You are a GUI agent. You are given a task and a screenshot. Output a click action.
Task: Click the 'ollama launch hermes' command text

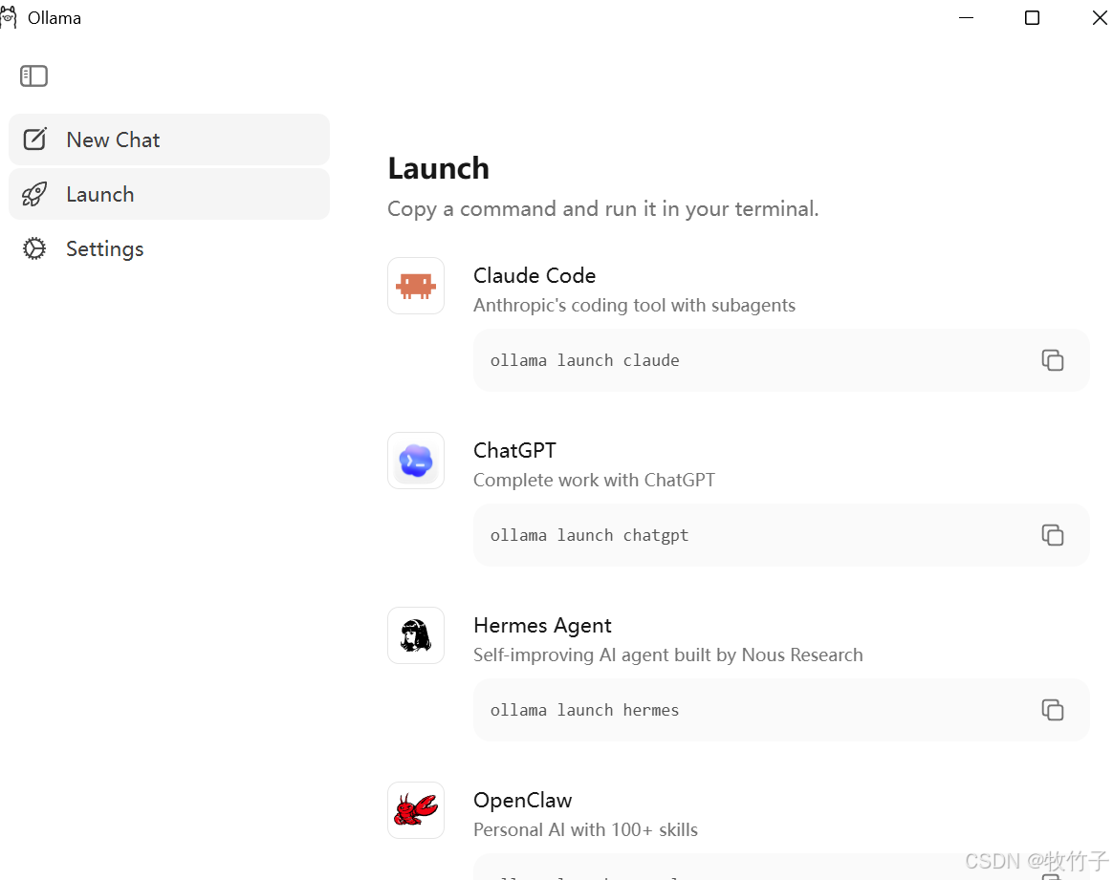click(x=585, y=710)
